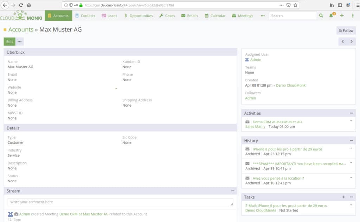The image size is (360, 222).
Task: Add a new task with plus icon
Action: 343,197
